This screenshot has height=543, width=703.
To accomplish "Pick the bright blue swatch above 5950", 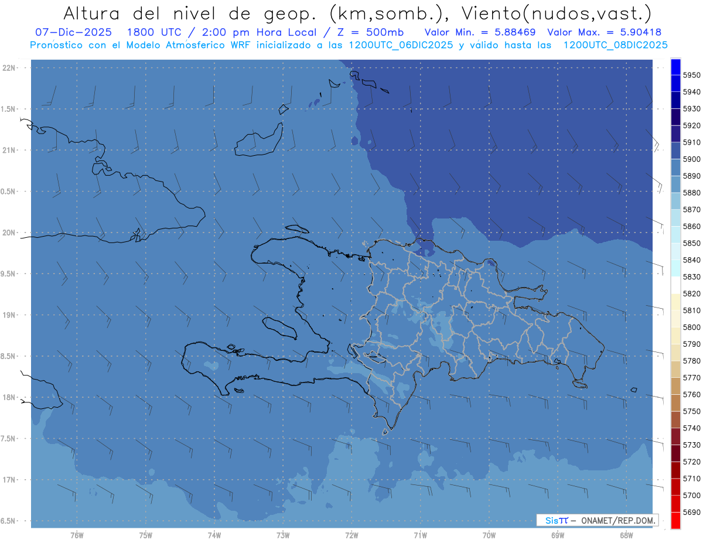I will 675,67.
